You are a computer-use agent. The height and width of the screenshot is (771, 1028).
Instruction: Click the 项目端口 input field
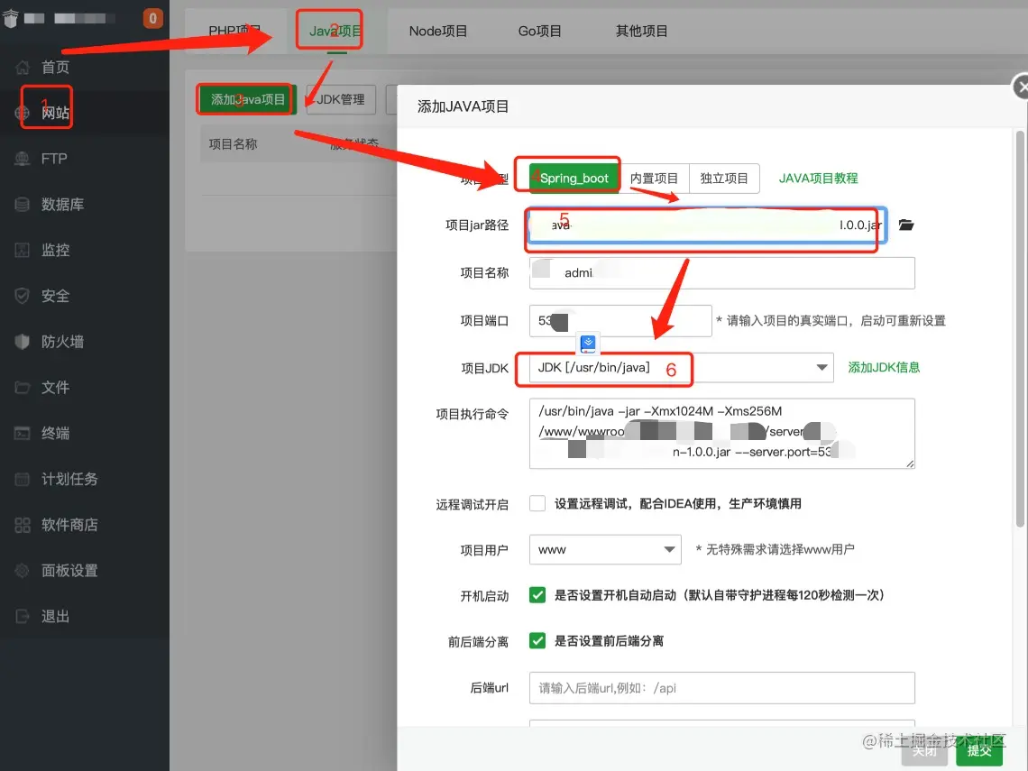pos(620,321)
